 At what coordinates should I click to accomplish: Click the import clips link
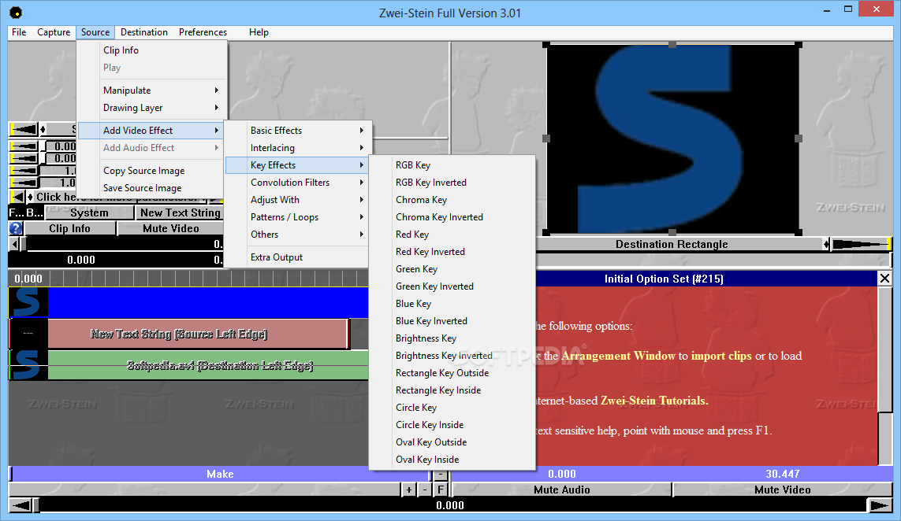tap(721, 356)
